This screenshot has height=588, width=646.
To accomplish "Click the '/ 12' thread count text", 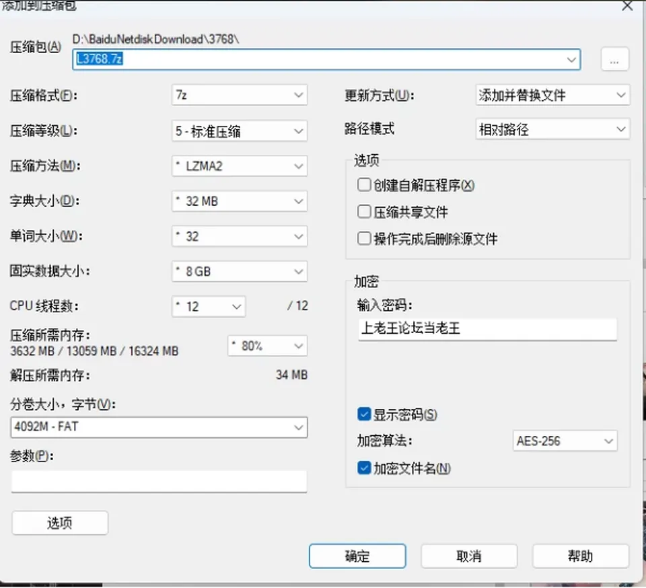I will [x=298, y=305].
